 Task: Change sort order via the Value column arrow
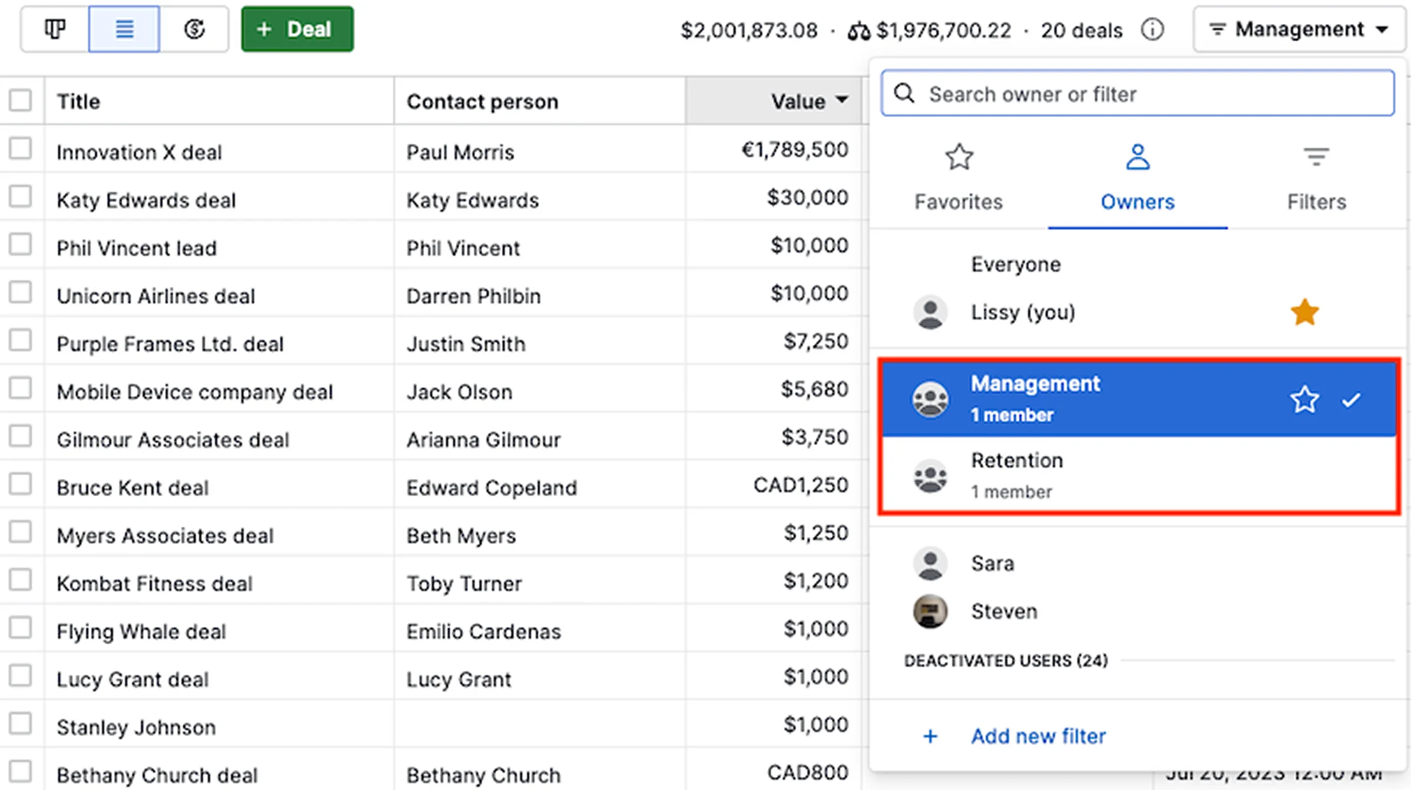[843, 101]
